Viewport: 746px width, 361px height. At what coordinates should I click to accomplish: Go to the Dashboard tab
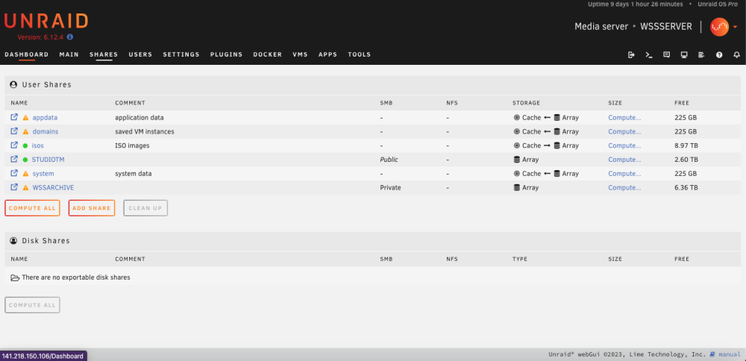27,54
